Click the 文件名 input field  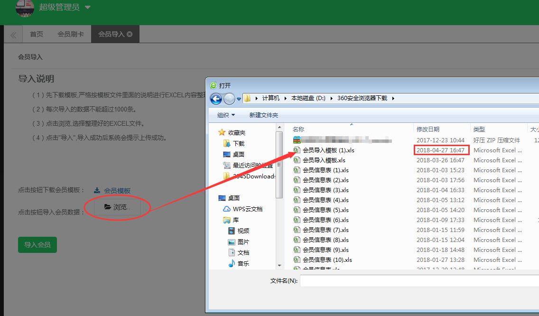pos(418,281)
